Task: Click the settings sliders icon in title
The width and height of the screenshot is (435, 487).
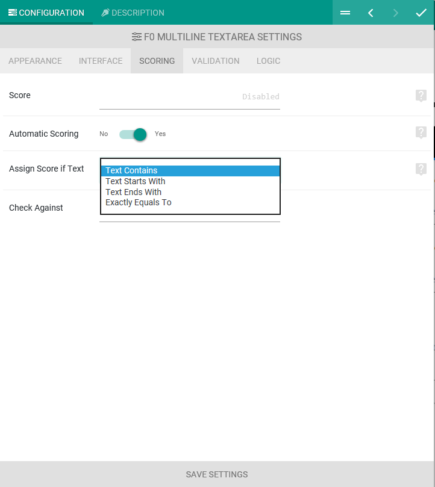Action: (x=137, y=37)
